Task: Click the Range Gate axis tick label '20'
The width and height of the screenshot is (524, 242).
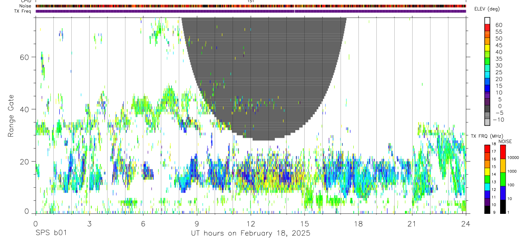Action: coord(24,161)
